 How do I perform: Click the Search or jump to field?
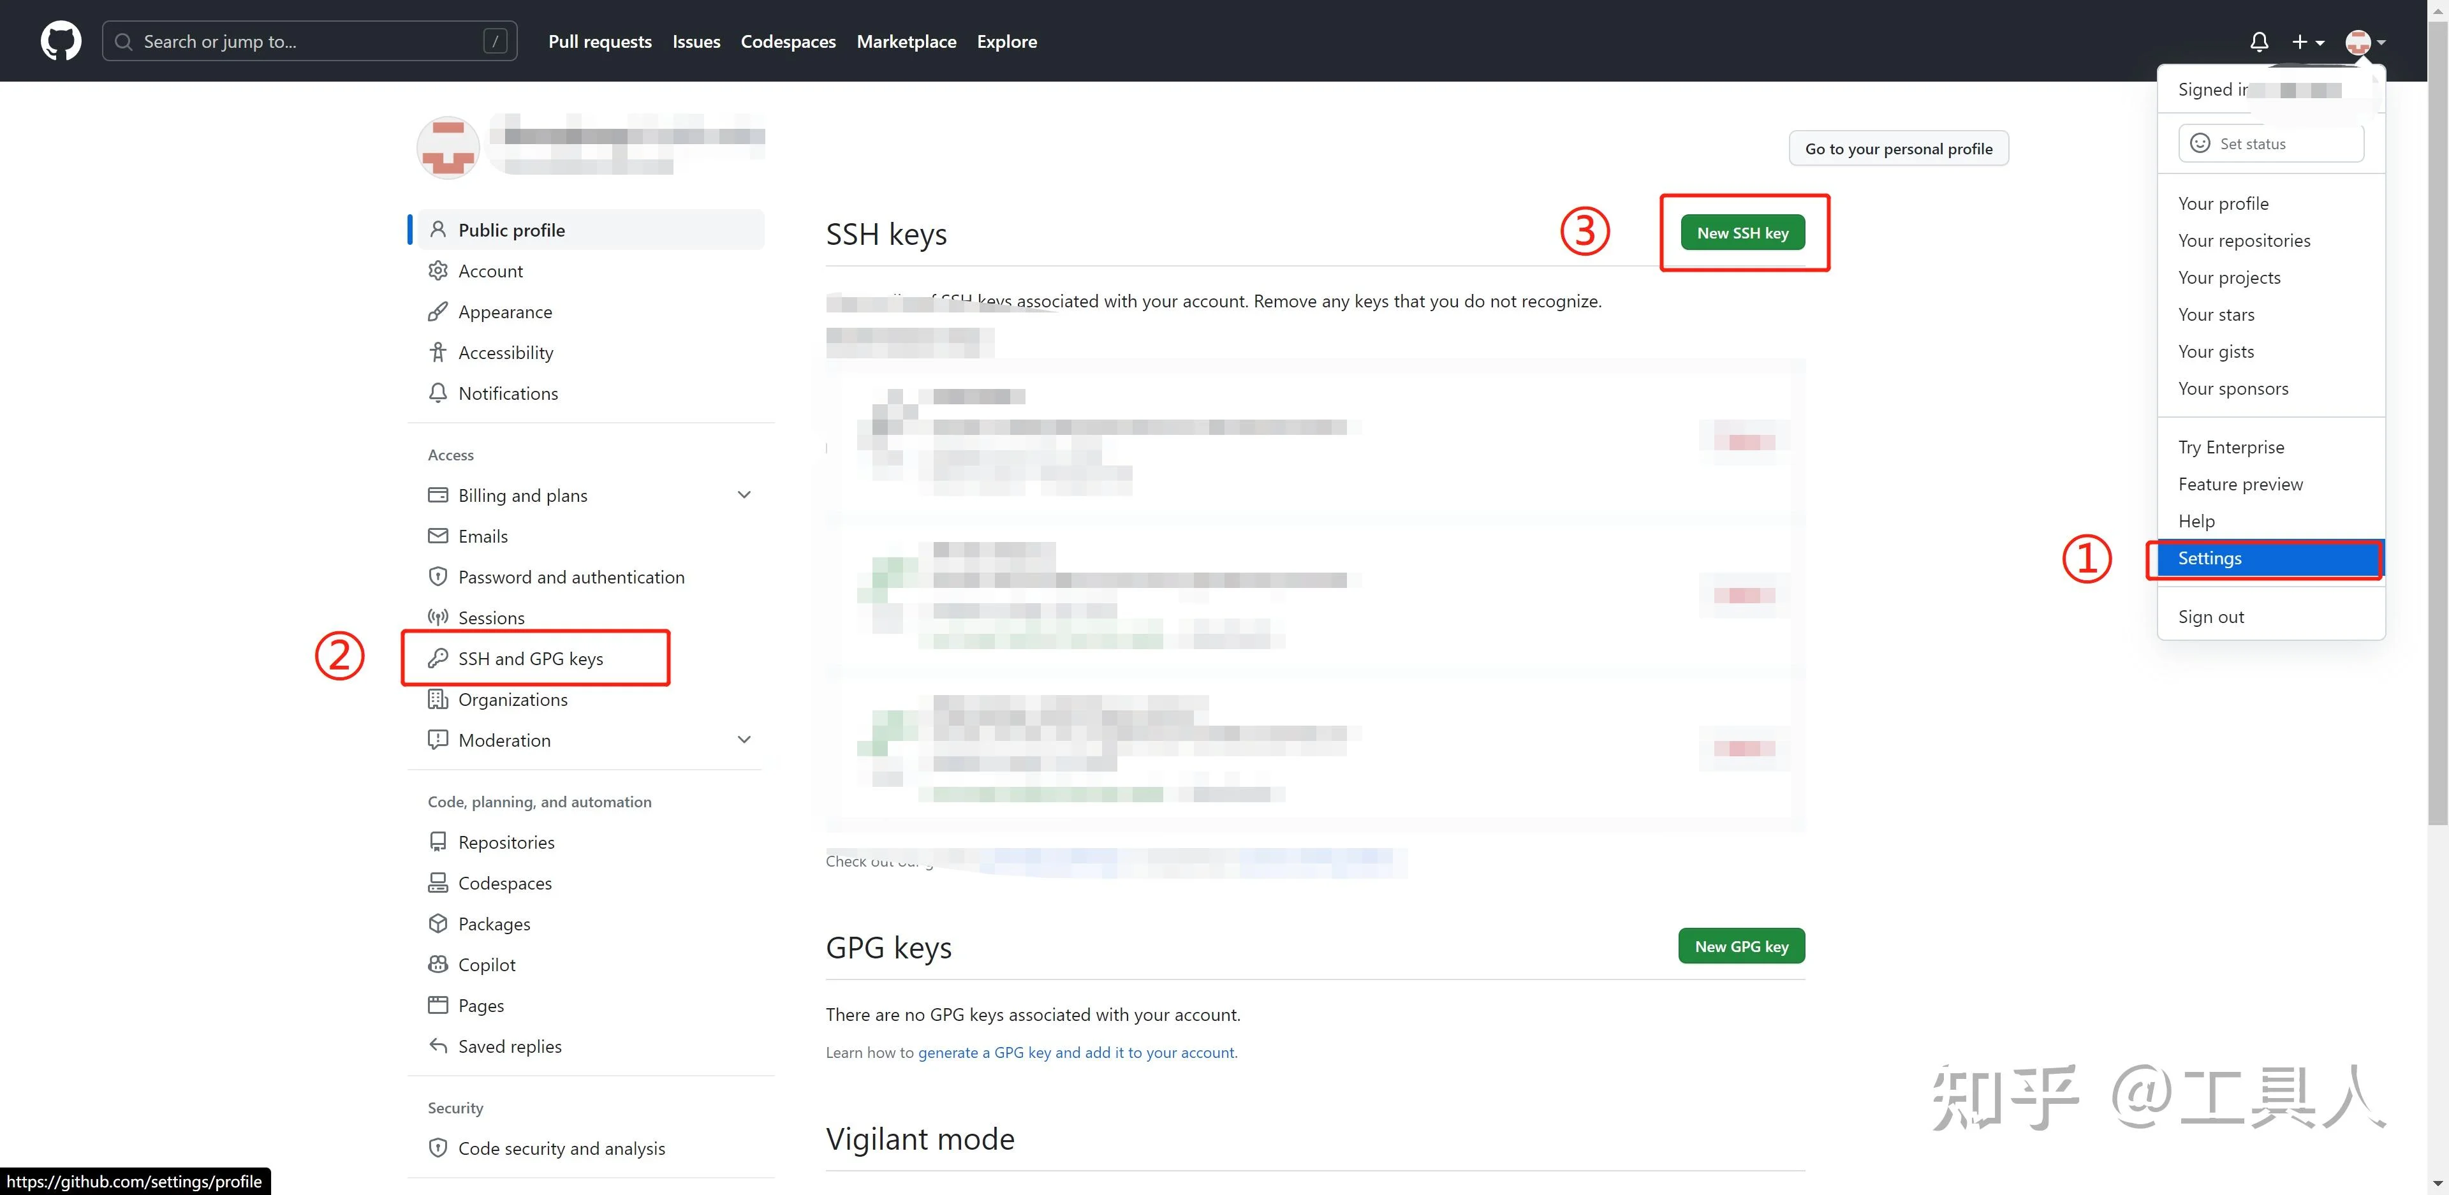click(309, 42)
